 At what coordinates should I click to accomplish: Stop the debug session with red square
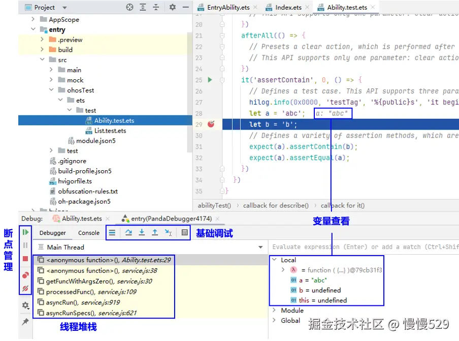click(x=25, y=259)
